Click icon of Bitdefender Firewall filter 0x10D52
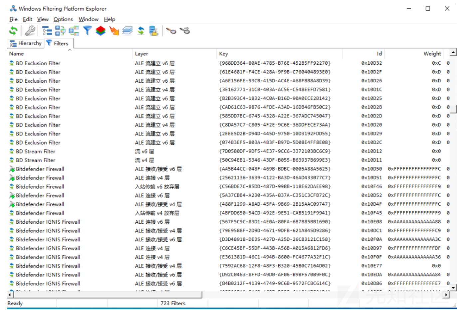The height and width of the screenshot is (310, 457). coord(12,195)
